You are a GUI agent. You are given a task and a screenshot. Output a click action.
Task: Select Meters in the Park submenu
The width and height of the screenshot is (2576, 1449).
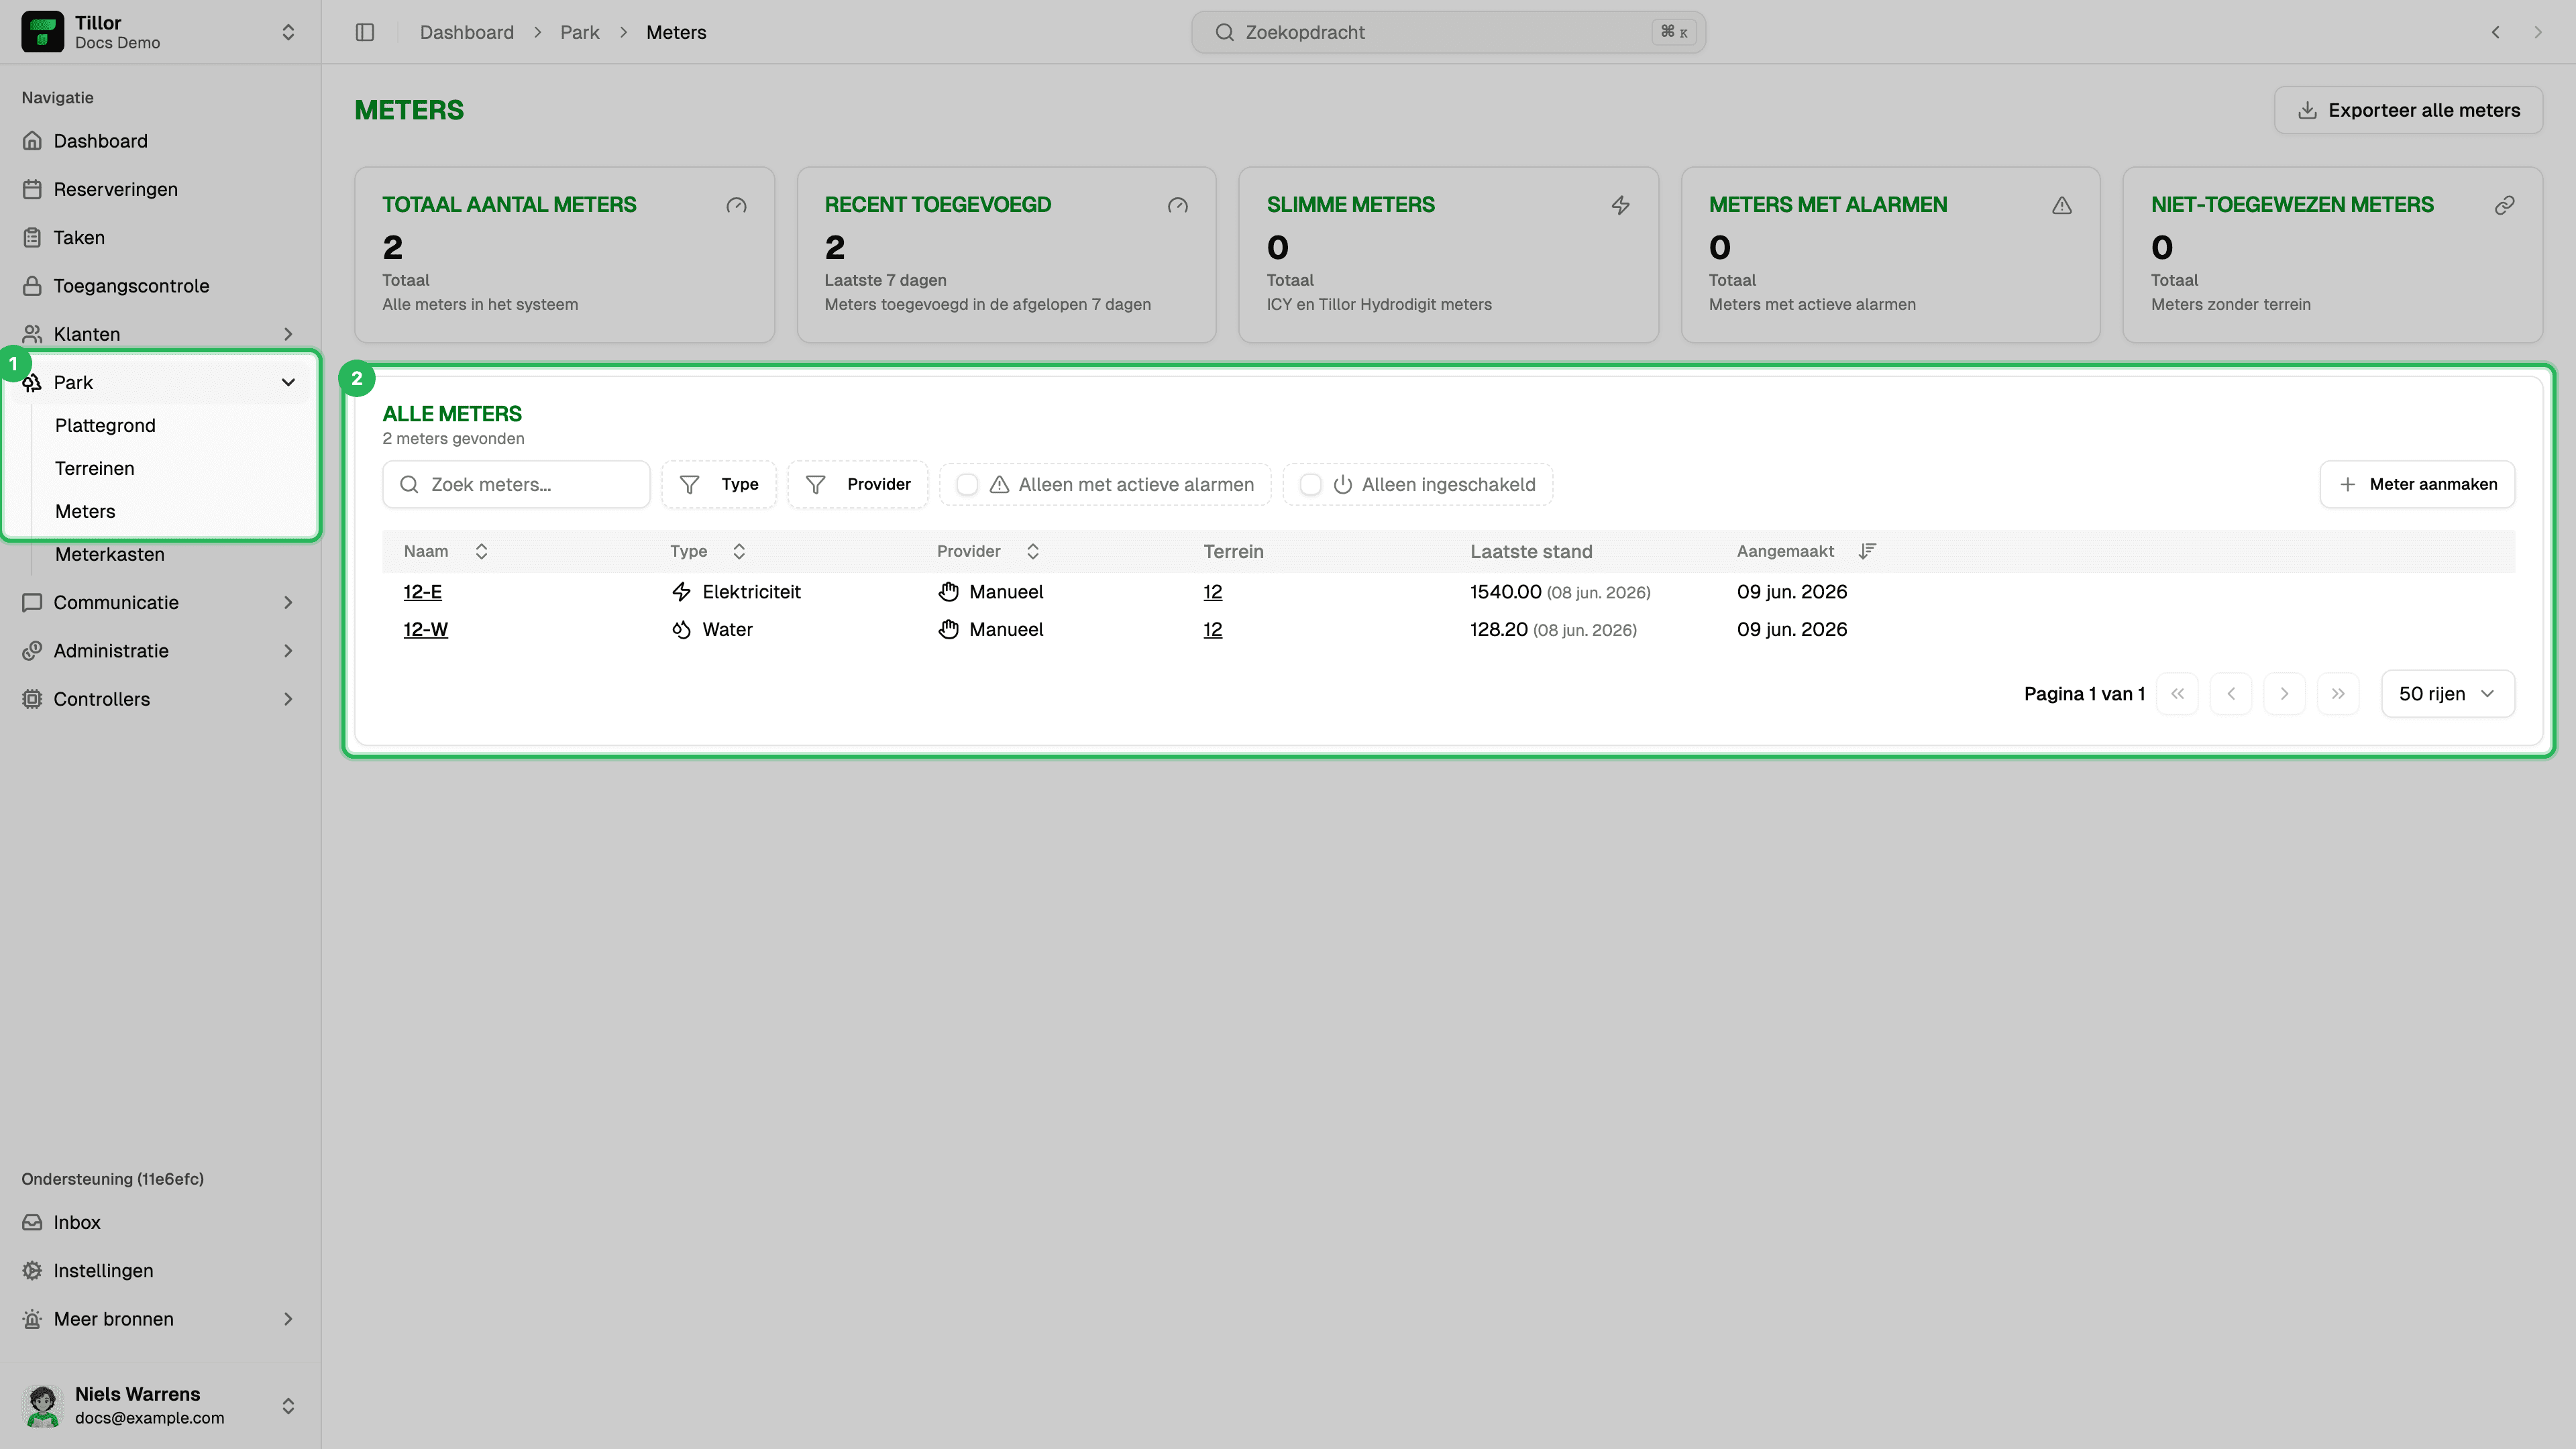(85, 511)
